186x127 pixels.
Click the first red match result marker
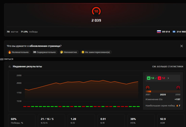pyautogui.click(x=25, y=107)
